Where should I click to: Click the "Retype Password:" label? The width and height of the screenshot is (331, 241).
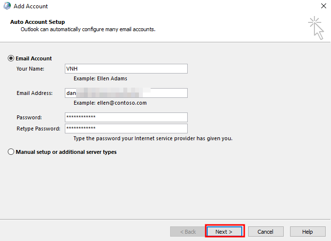point(38,129)
